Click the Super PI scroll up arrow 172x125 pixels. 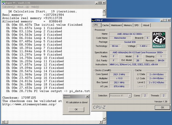coord(104,11)
